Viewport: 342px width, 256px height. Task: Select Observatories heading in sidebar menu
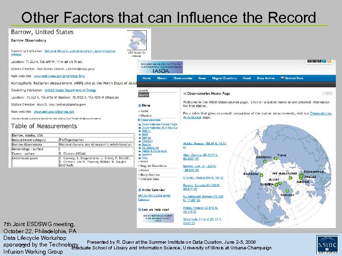point(150,120)
